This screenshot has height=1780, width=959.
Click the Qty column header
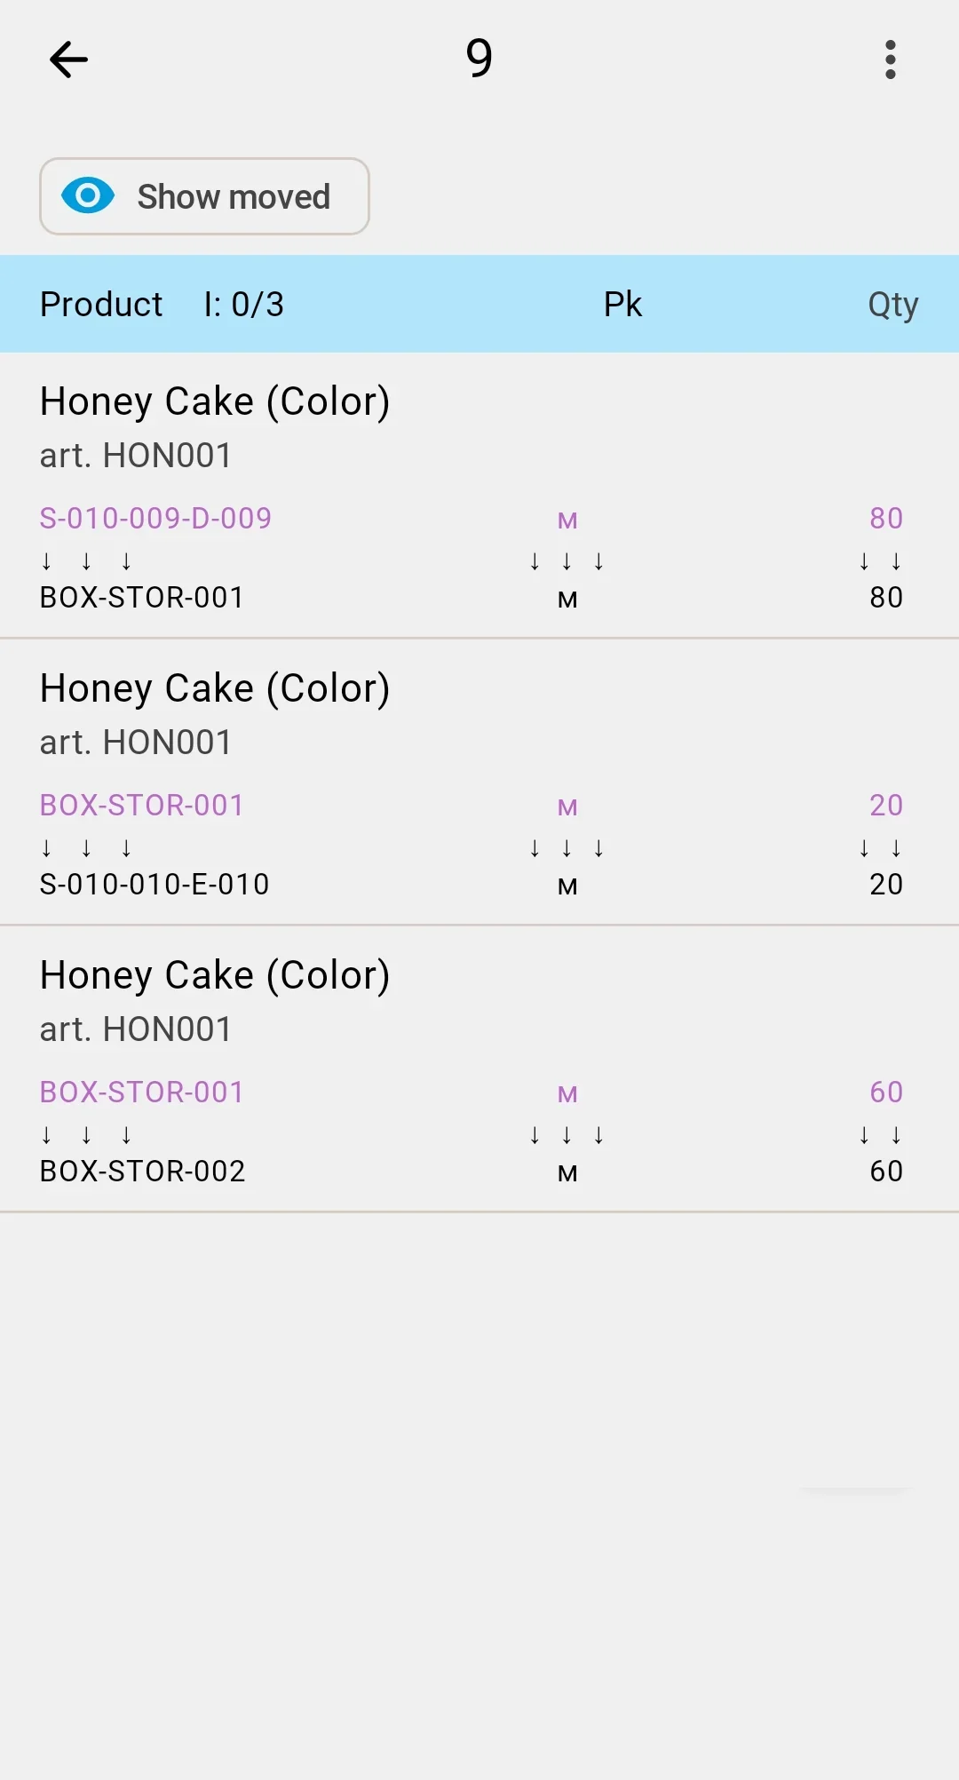pyautogui.click(x=892, y=305)
